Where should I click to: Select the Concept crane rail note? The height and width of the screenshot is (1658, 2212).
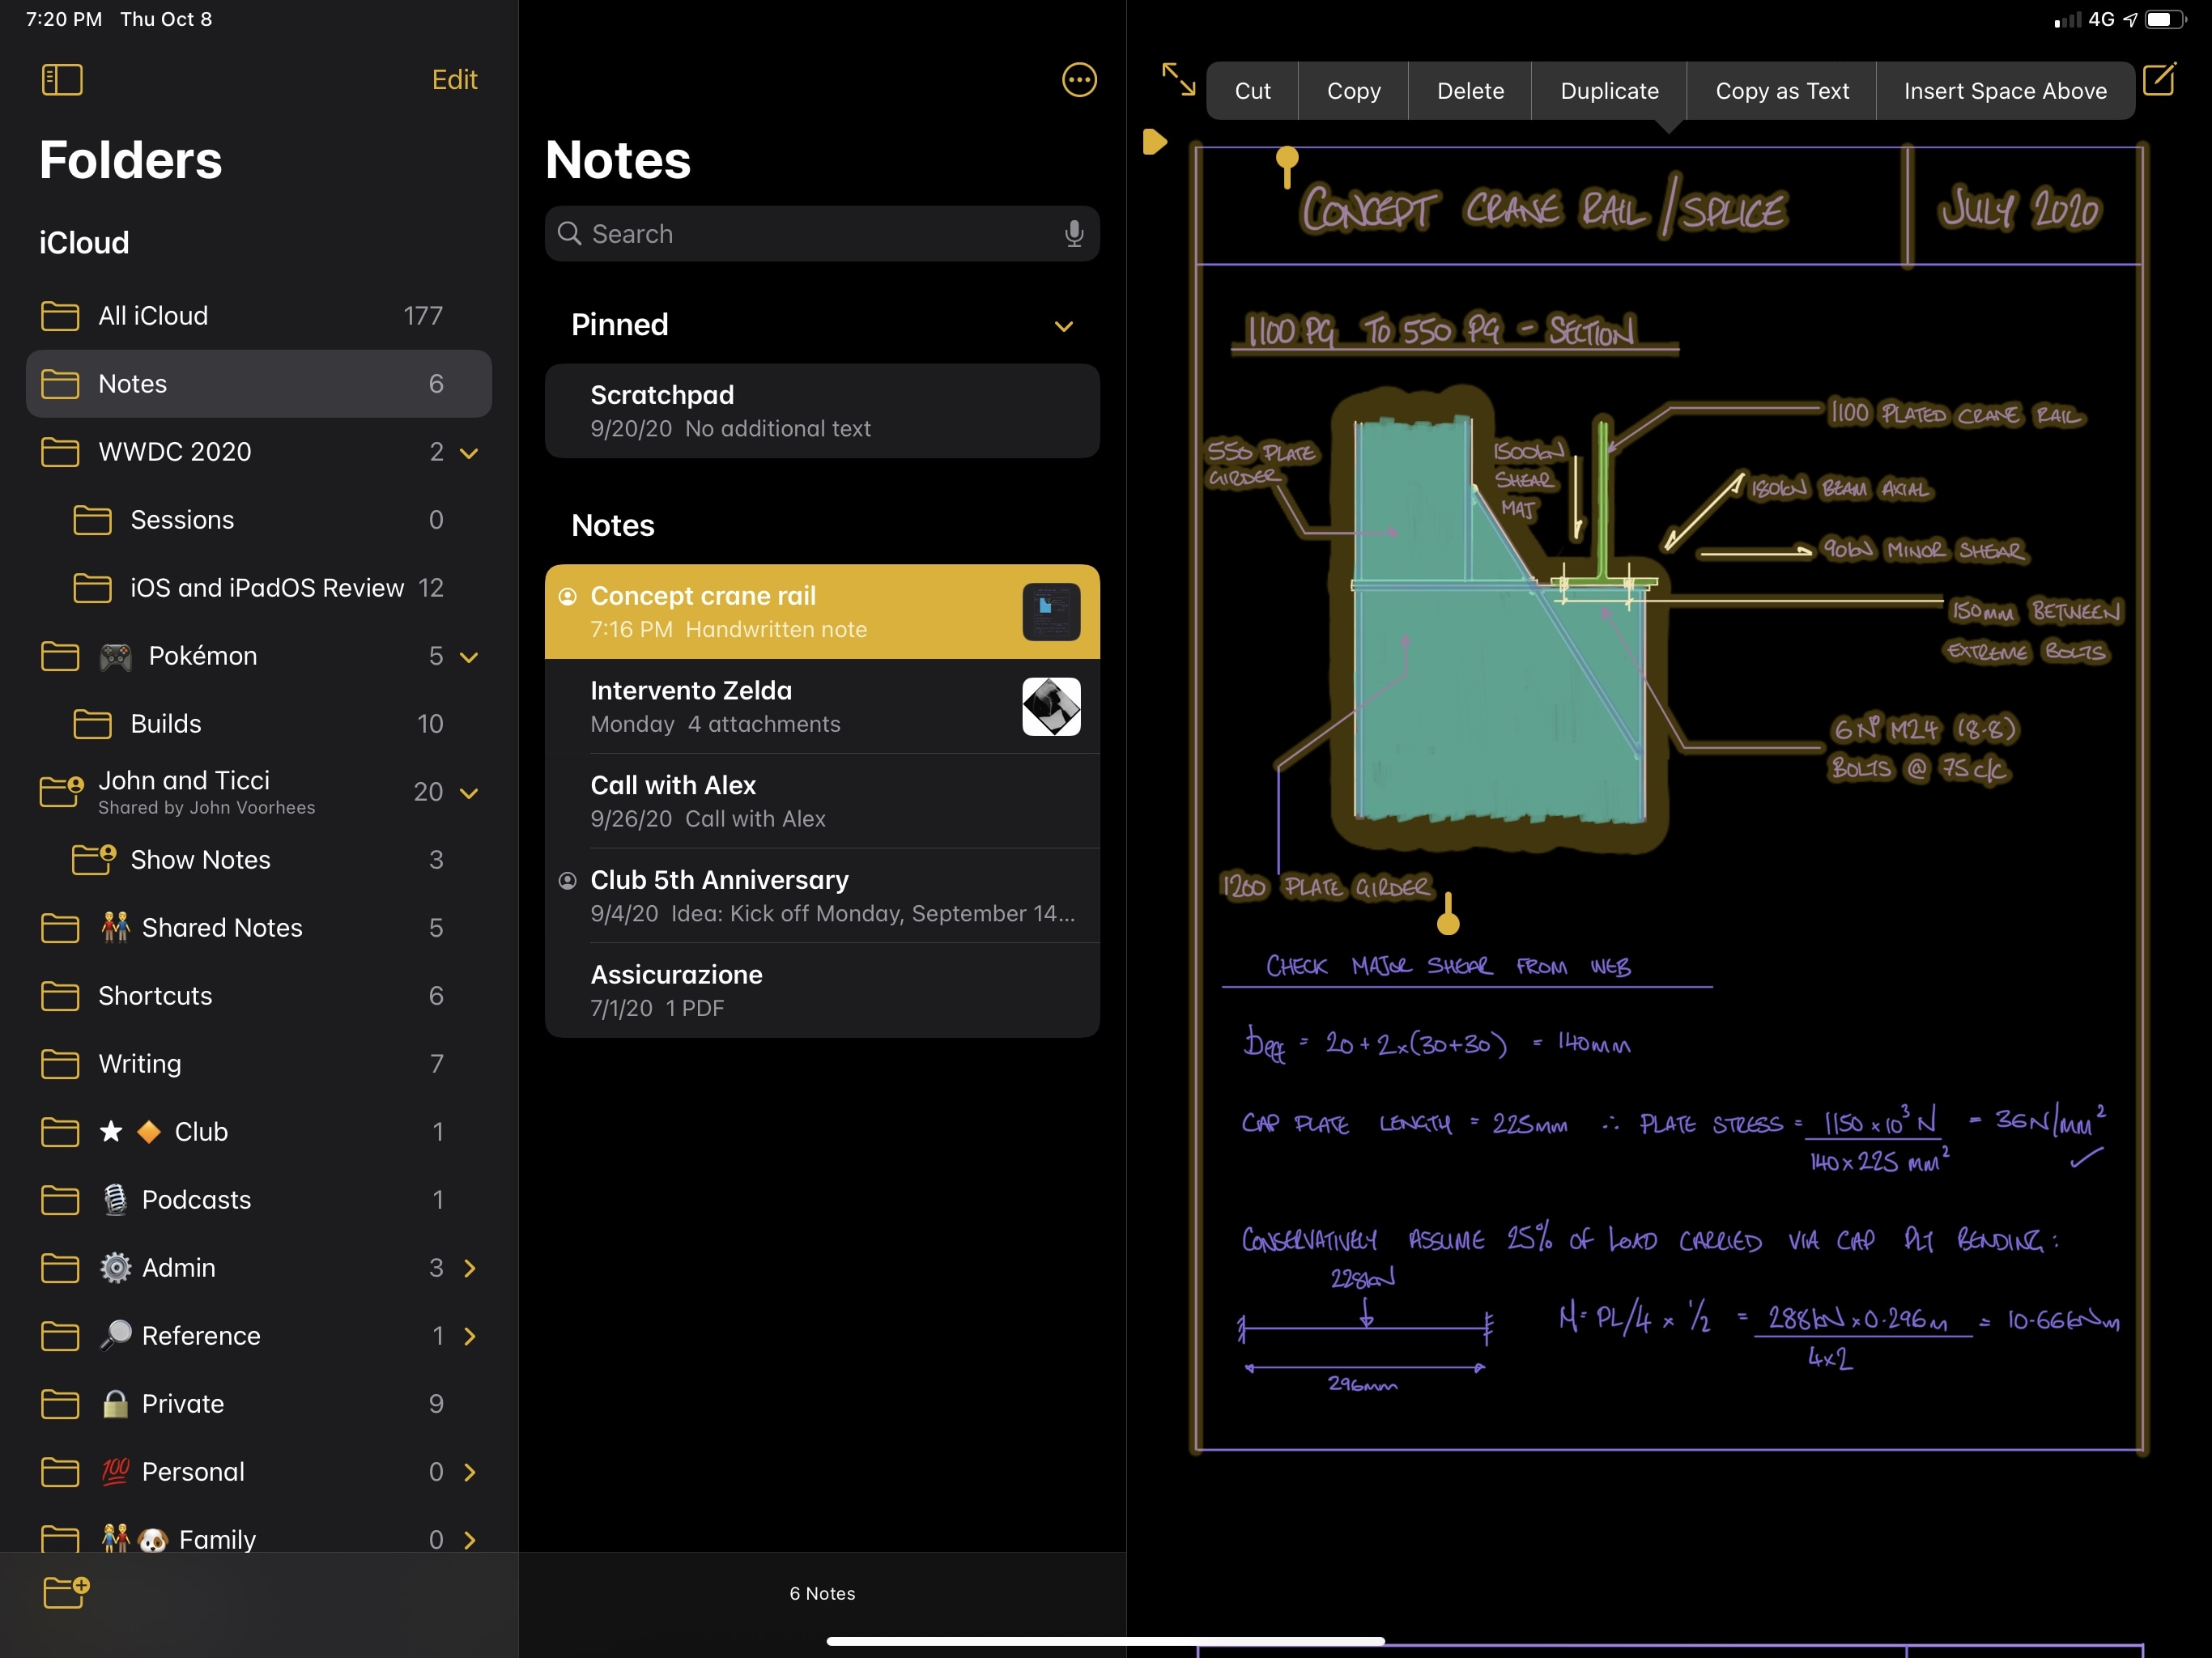(822, 611)
